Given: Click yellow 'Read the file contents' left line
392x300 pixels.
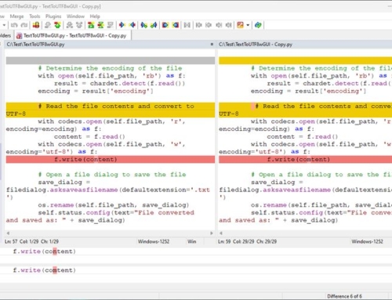Looking at the screenshot, I should [x=111, y=110].
